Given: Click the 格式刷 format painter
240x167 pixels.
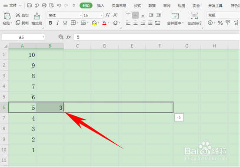Looking at the screenshot, I should 37,19.
